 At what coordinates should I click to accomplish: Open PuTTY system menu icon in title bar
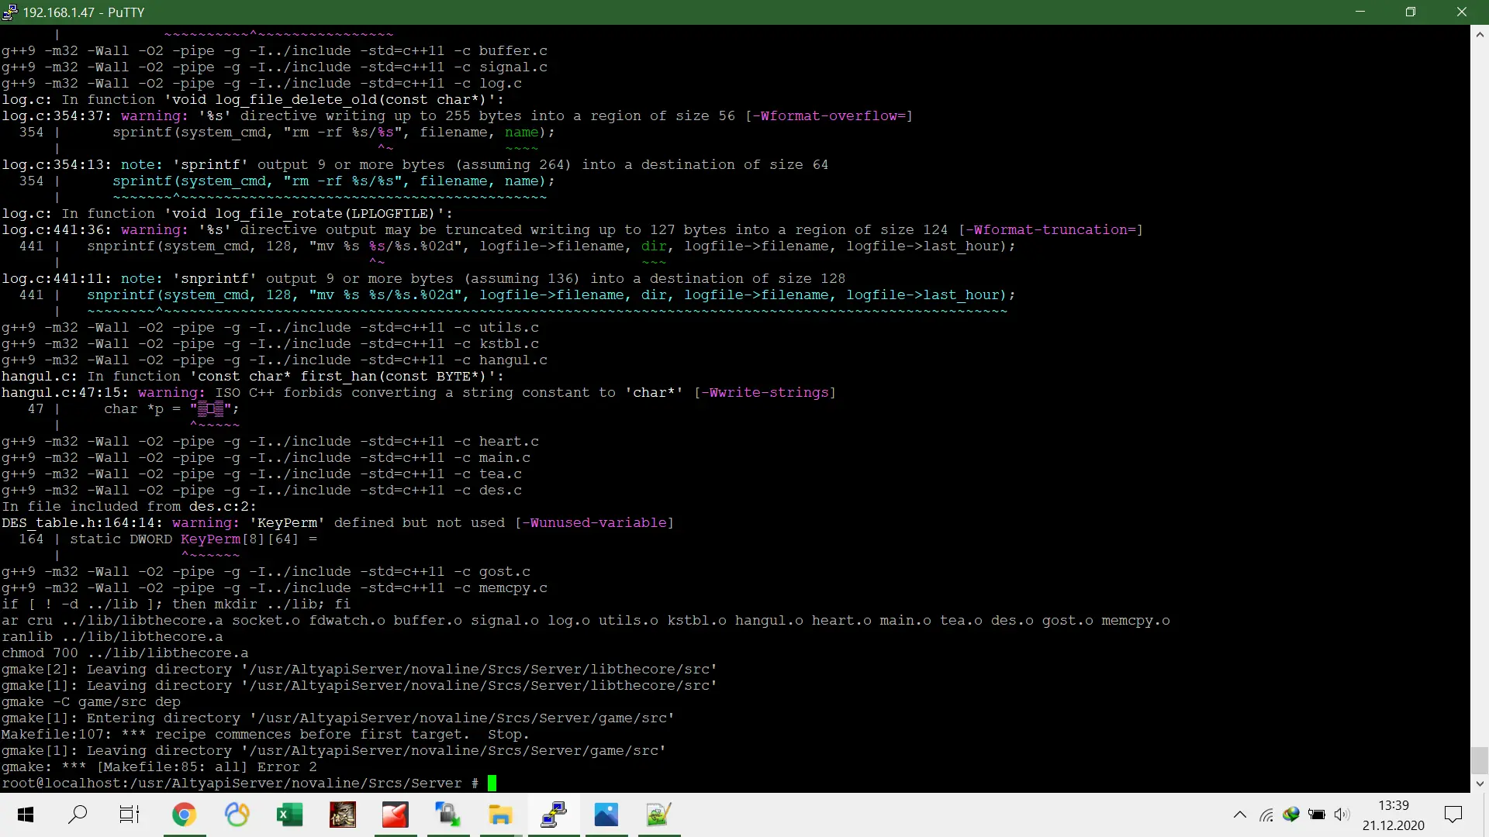[9, 12]
